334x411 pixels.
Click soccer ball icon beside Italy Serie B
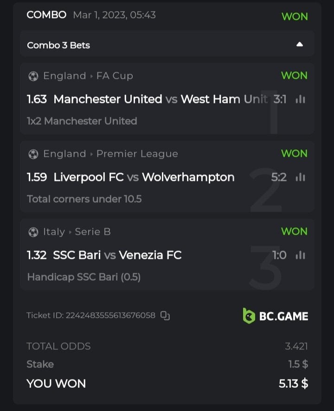point(33,232)
